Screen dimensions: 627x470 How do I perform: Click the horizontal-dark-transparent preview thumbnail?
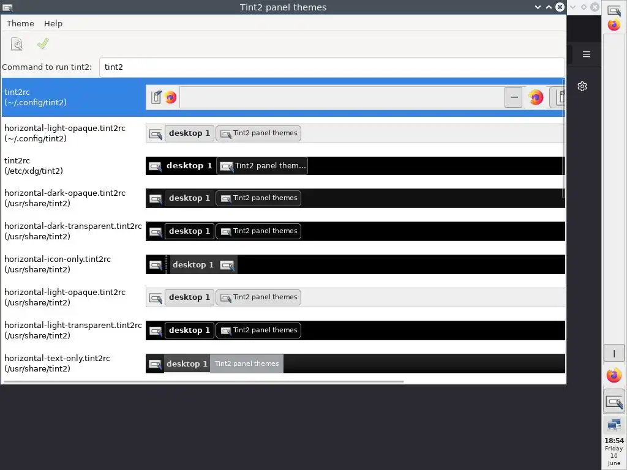[355, 231]
